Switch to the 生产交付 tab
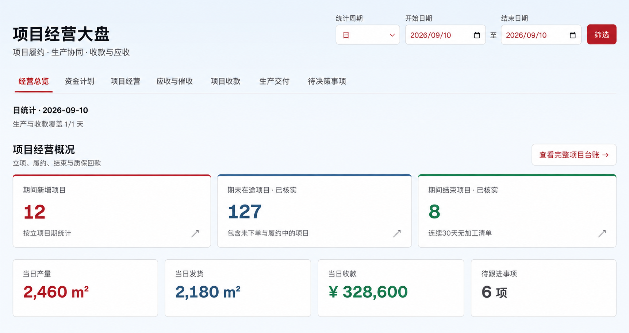 274,81
